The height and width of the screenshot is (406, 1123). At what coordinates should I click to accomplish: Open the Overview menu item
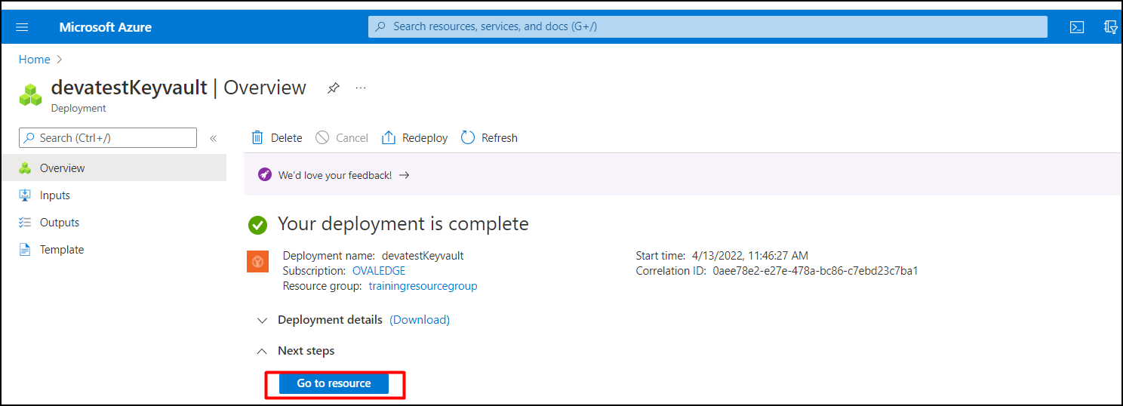coord(113,168)
